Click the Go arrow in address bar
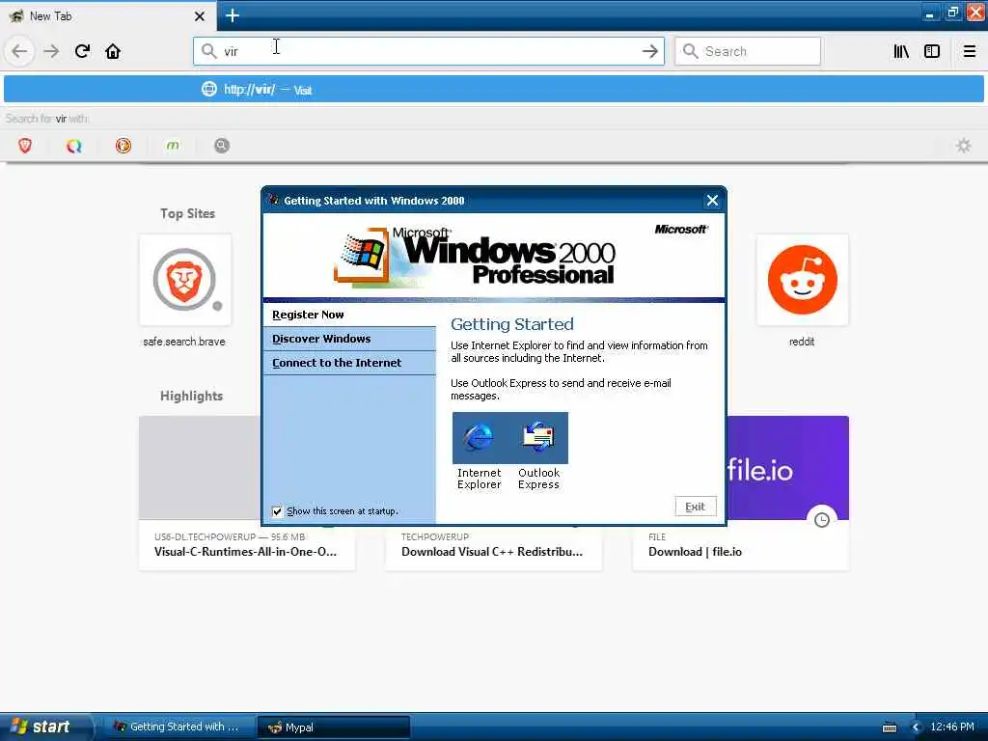 (649, 52)
